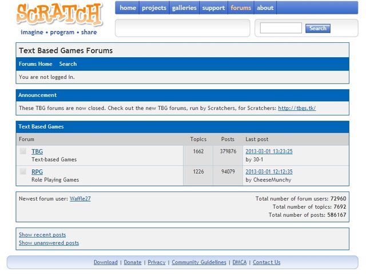Click total number of topics 7692

click(x=340, y=207)
